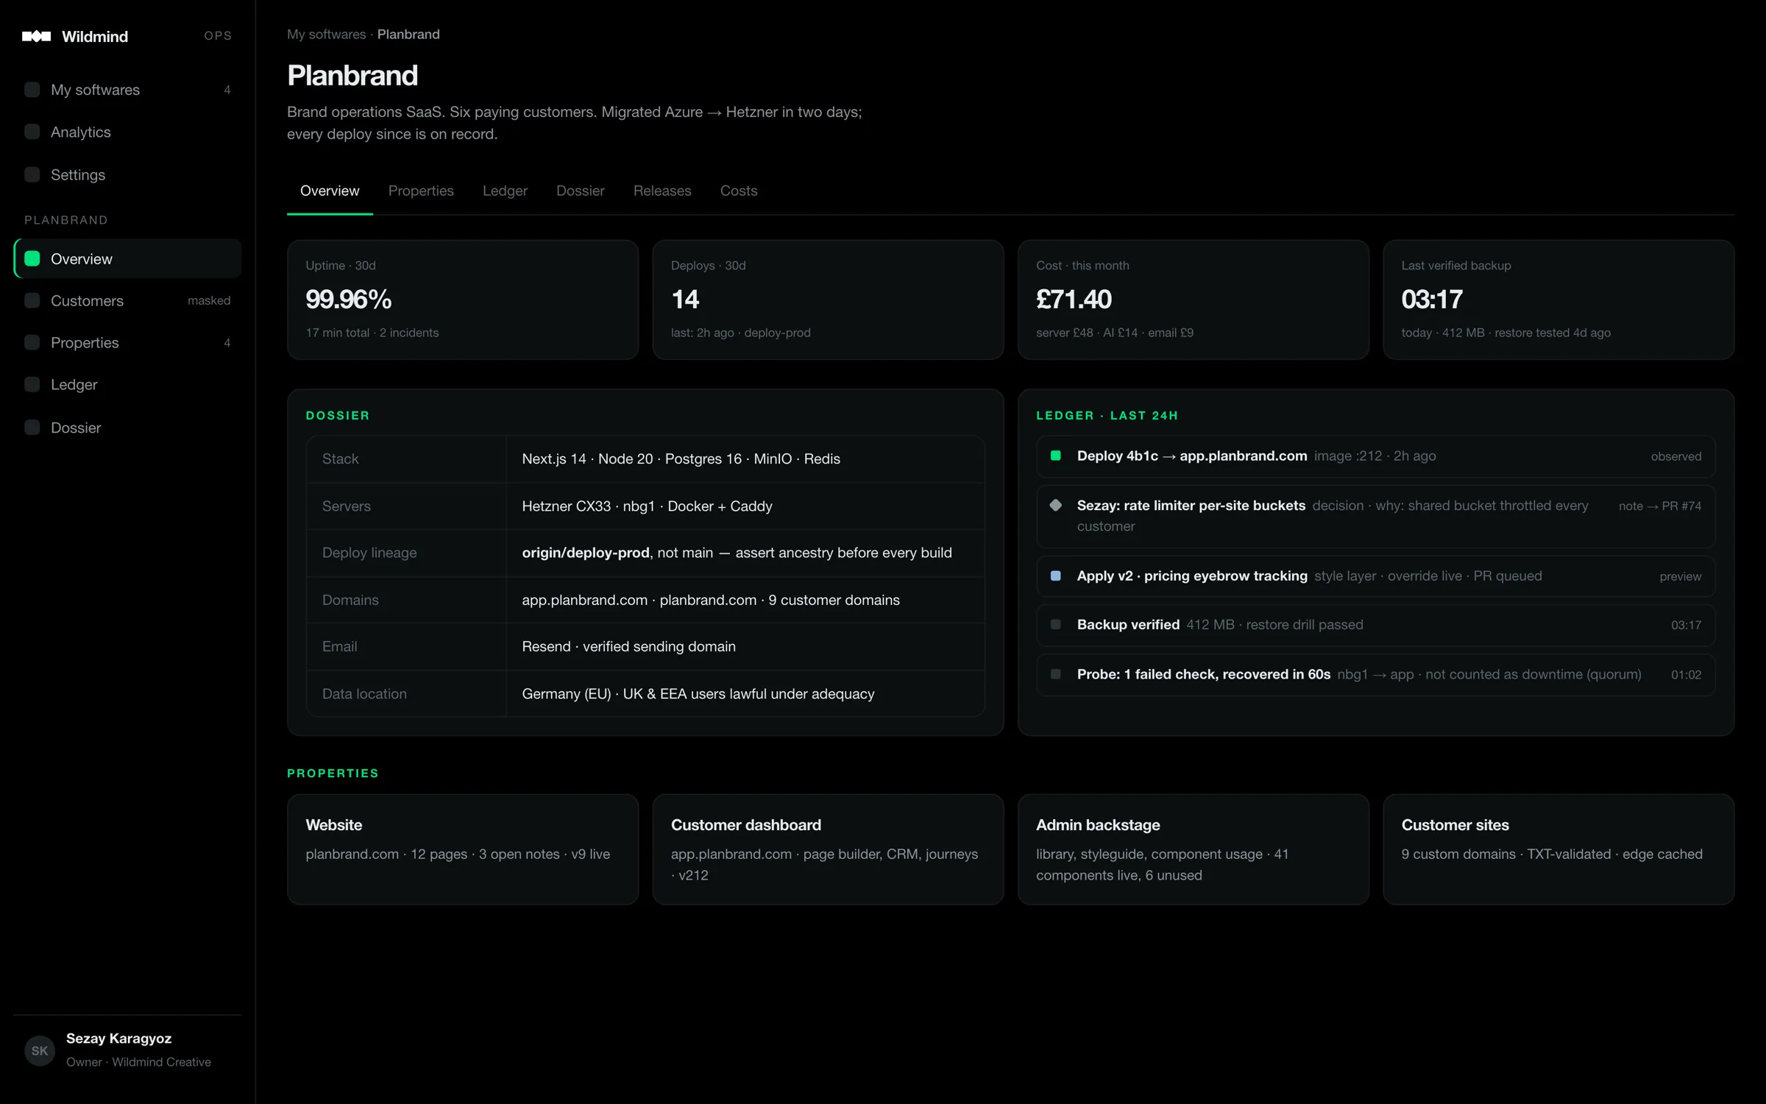The height and width of the screenshot is (1104, 1766).
Task: Open the Last verified backup card
Action: coord(1558,300)
